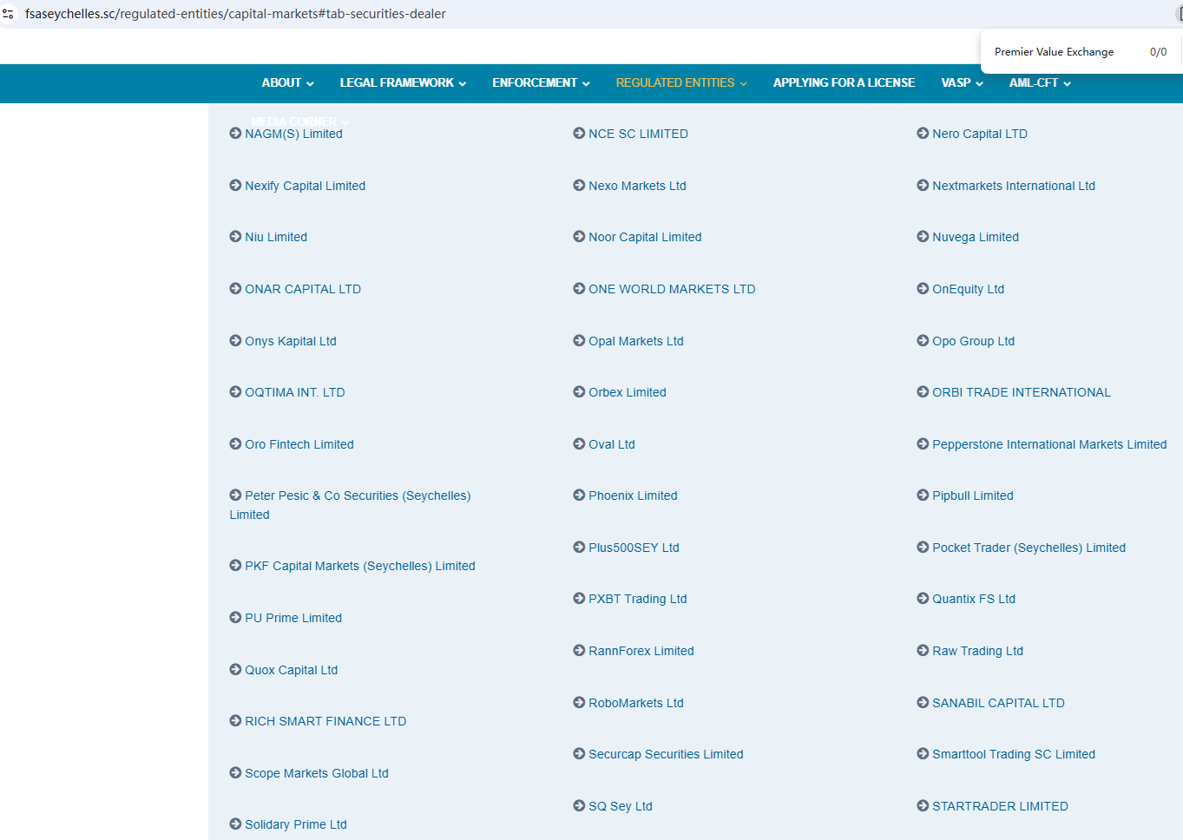The image size is (1183, 840).
Task: Open the Scope Markets Global Ltd link
Action: 317,773
